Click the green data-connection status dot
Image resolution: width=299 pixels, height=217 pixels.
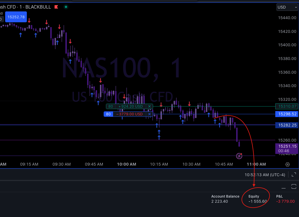click(x=66, y=7)
